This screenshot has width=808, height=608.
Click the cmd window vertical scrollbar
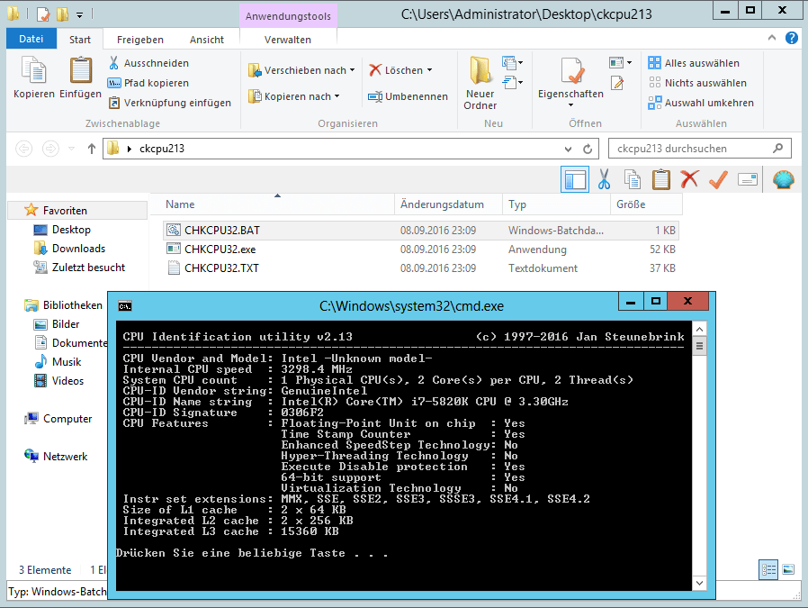pyautogui.click(x=700, y=450)
